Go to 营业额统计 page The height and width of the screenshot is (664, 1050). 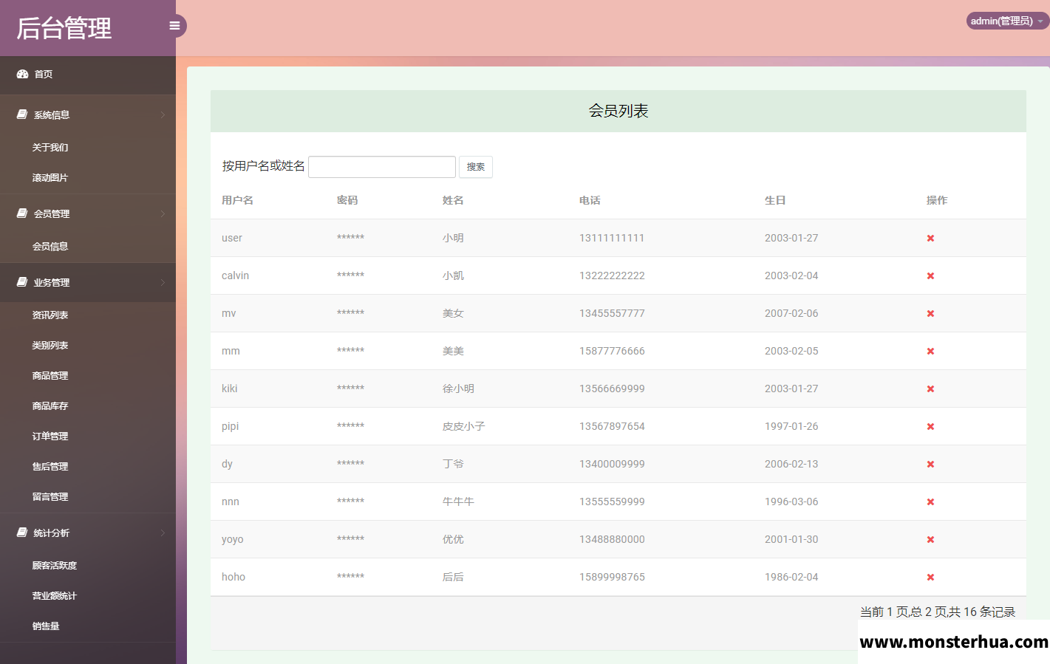pos(55,596)
